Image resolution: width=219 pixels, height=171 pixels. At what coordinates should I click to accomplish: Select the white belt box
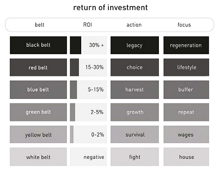(38, 157)
